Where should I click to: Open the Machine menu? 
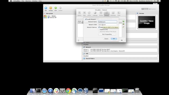pos(28,1)
